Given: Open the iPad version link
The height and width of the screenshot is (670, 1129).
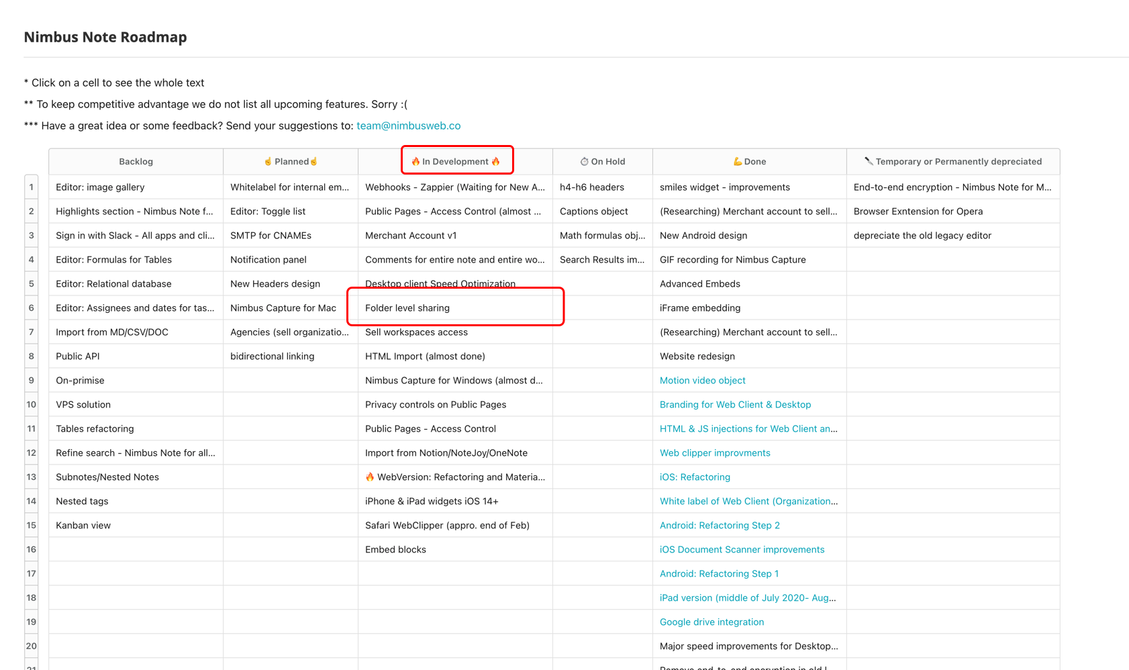Looking at the screenshot, I should click(748, 598).
